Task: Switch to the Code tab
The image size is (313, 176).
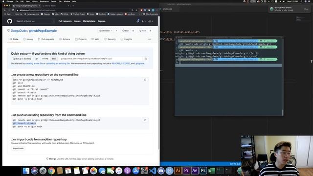Action: pyautogui.click(x=14, y=39)
